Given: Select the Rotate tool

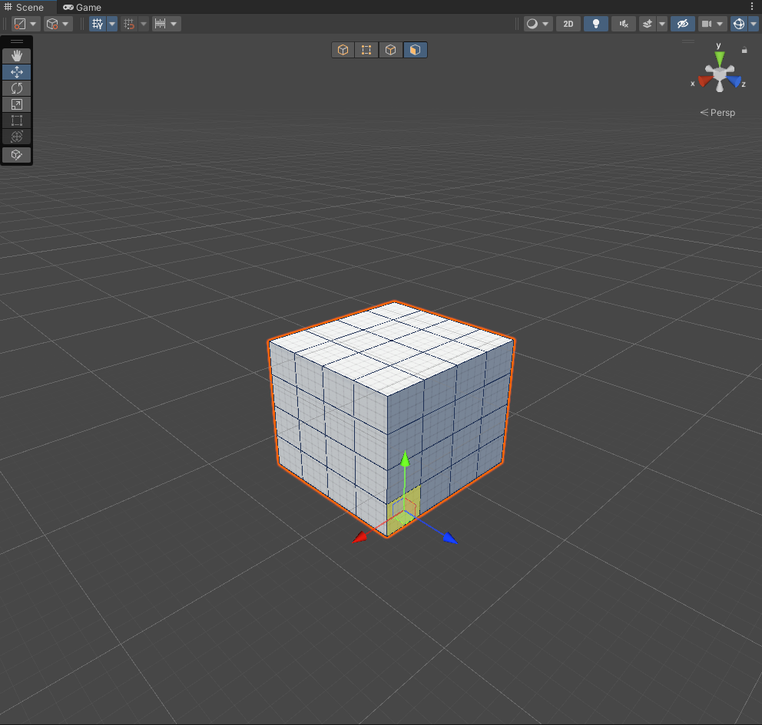Looking at the screenshot, I should [16, 88].
